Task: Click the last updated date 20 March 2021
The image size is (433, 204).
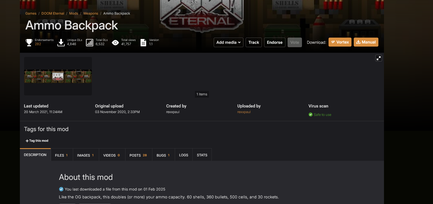Action: [x=43, y=112]
